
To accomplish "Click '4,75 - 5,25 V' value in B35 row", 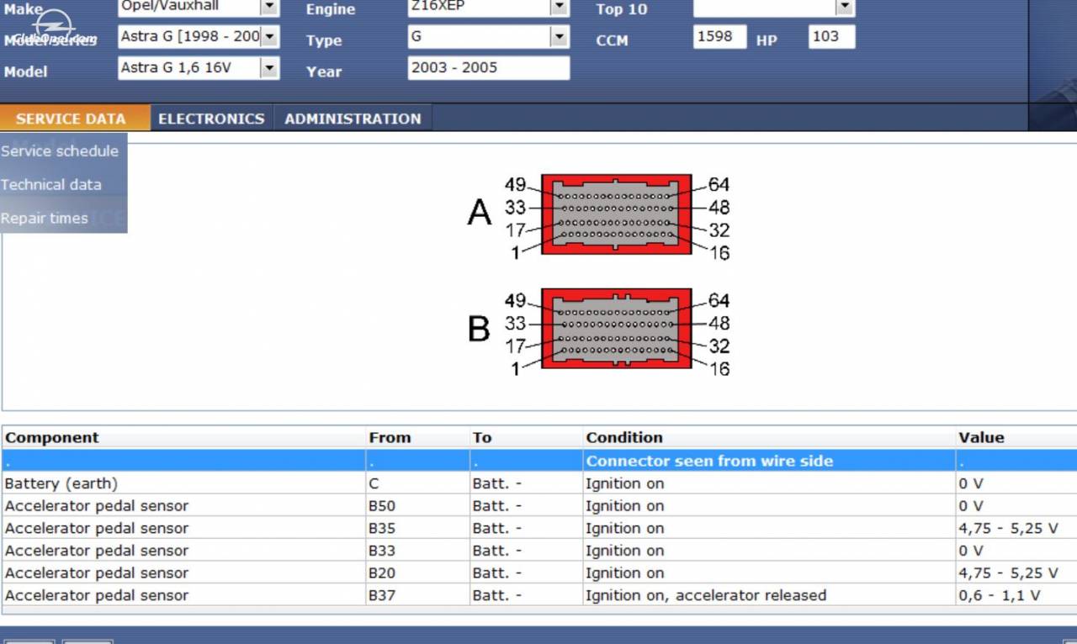I will click(x=1008, y=529).
